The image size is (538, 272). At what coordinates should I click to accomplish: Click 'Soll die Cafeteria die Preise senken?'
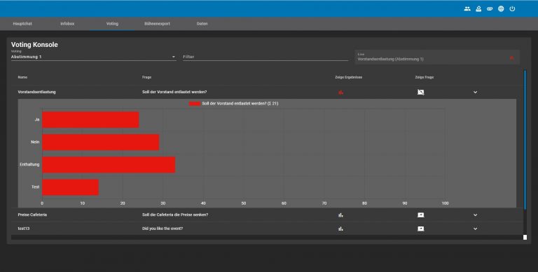(175, 215)
